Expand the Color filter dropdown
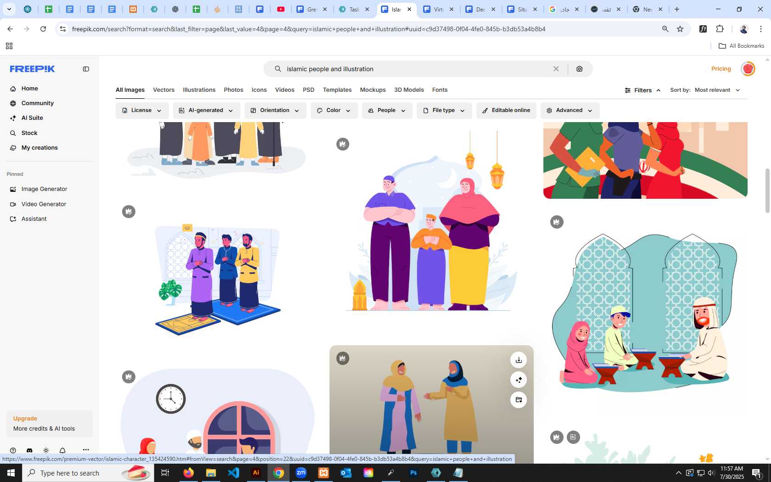 point(334,111)
